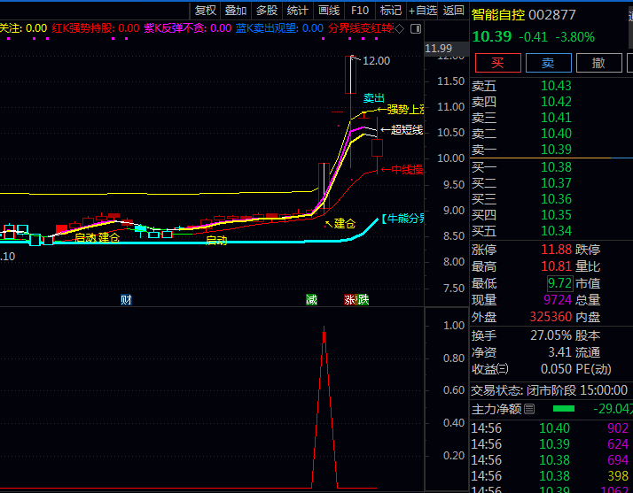Screen dimensions: 633x493
Task: Add stock to watchlist with +自选
Action: tap(422, 10)
